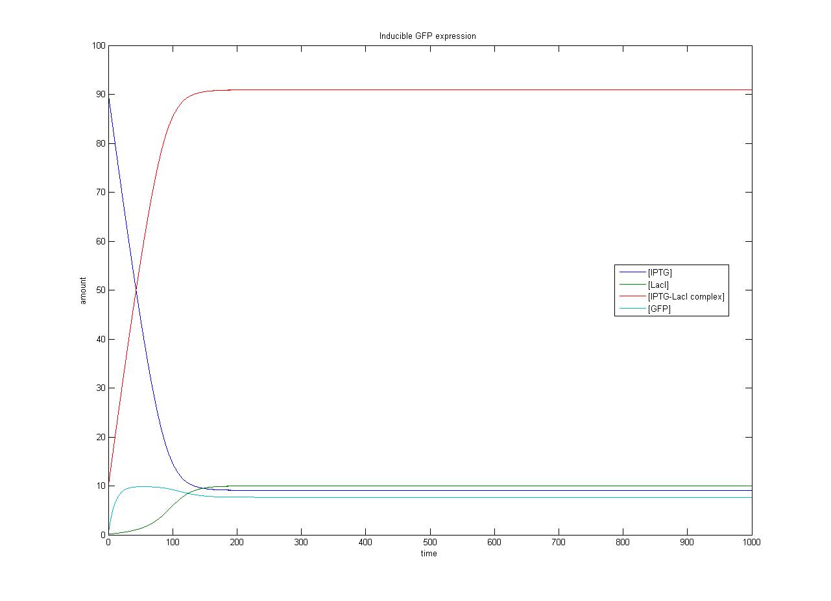Image resolution: width=831 pixels, height=601 pixels.
Task: Select the 'time' x-axis label
Action: [x=429, y=554]
